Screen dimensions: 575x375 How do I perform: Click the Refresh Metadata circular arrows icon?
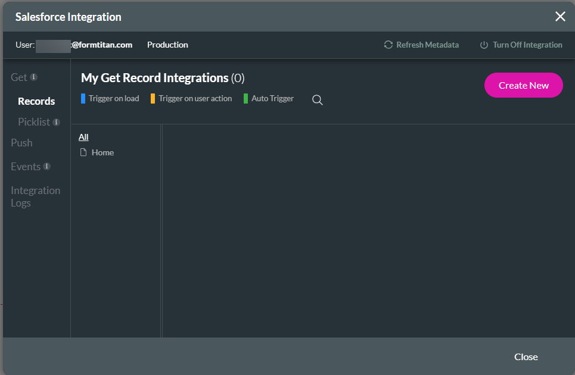pos(388,45)
